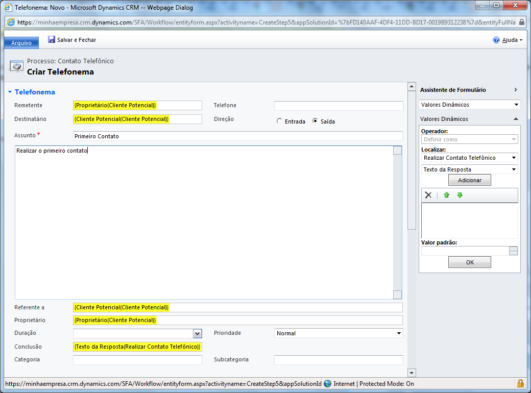Click the delete X icon in Valores Dinâmicos
This screenshot has width=531, height=393.
[428, 195]
